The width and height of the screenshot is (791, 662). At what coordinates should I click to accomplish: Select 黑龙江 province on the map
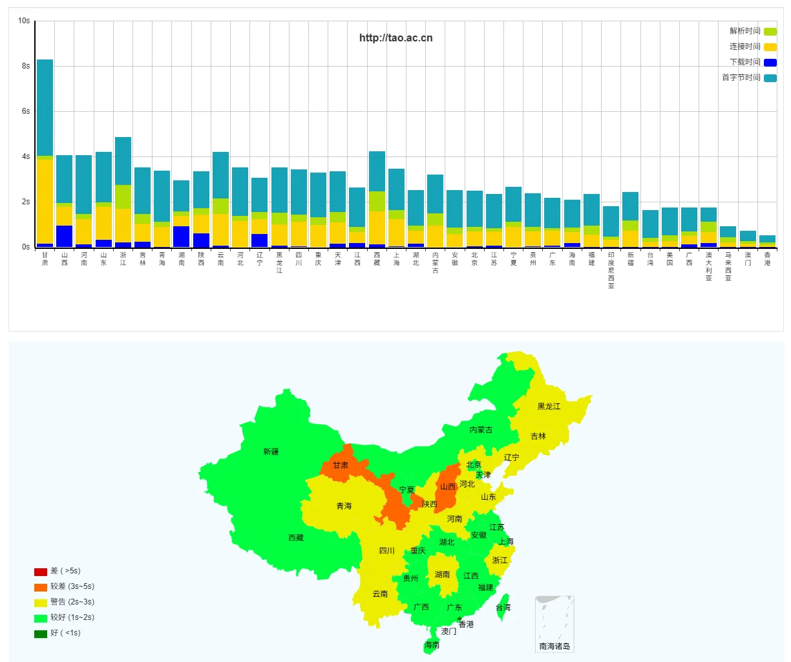pyautogui.click(x=549, y=406)
